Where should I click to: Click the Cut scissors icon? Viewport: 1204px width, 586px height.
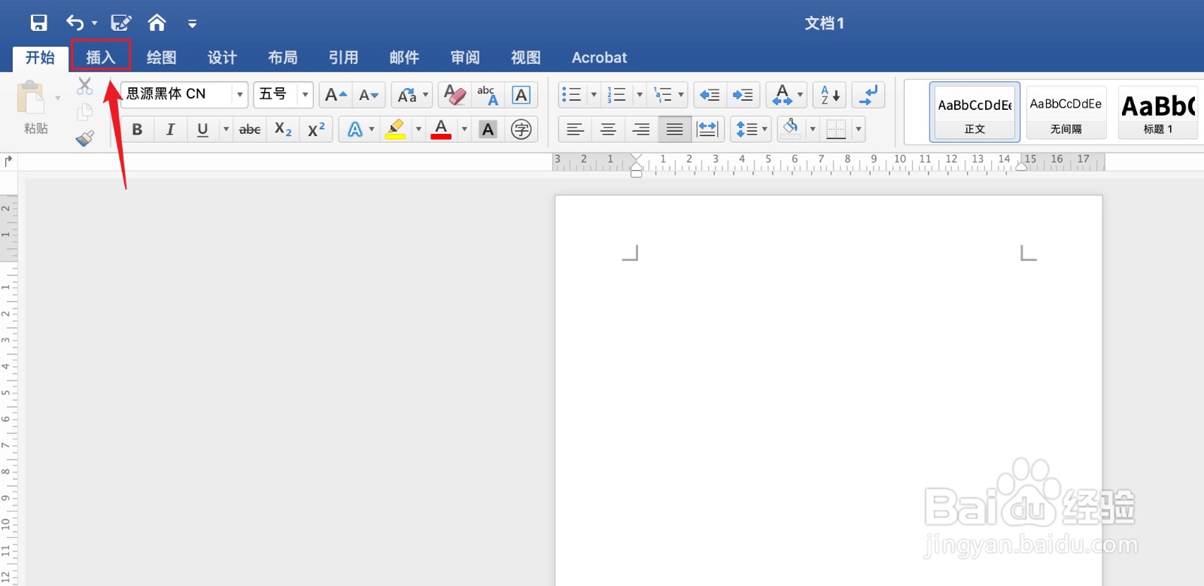85,86
